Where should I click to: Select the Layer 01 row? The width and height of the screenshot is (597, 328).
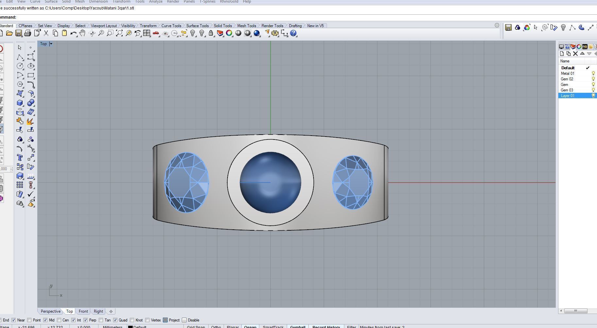(578, 96)
